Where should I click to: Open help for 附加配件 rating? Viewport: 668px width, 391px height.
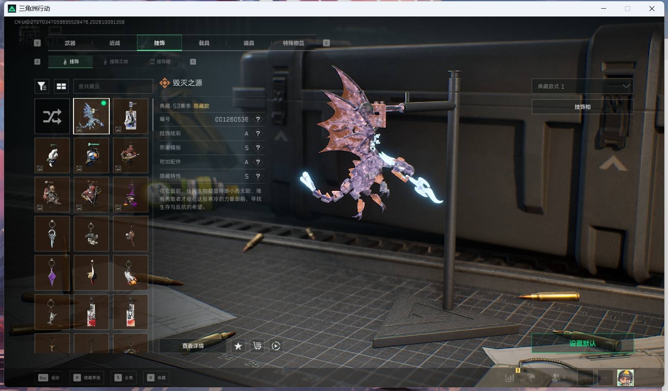(258, 162)
